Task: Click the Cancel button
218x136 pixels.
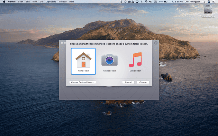Action: pyautogui.click(x=128, y=82)
